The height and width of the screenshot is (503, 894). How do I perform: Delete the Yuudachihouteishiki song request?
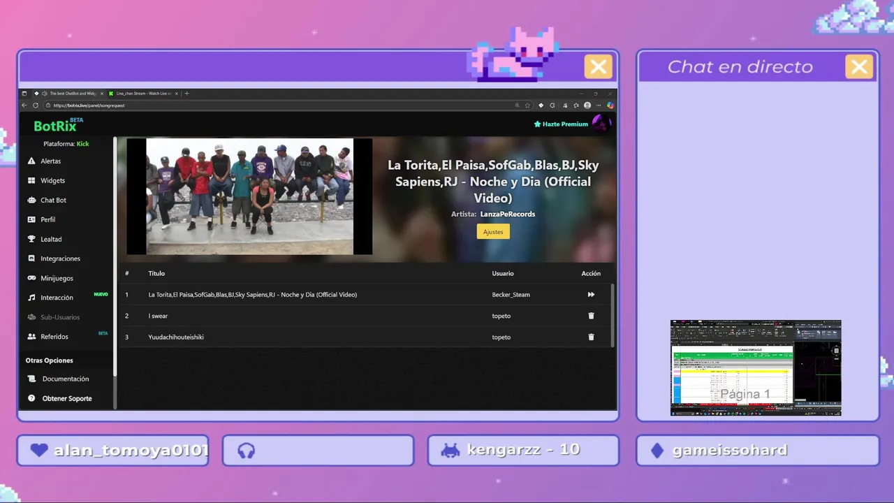(x=591, y=337)
